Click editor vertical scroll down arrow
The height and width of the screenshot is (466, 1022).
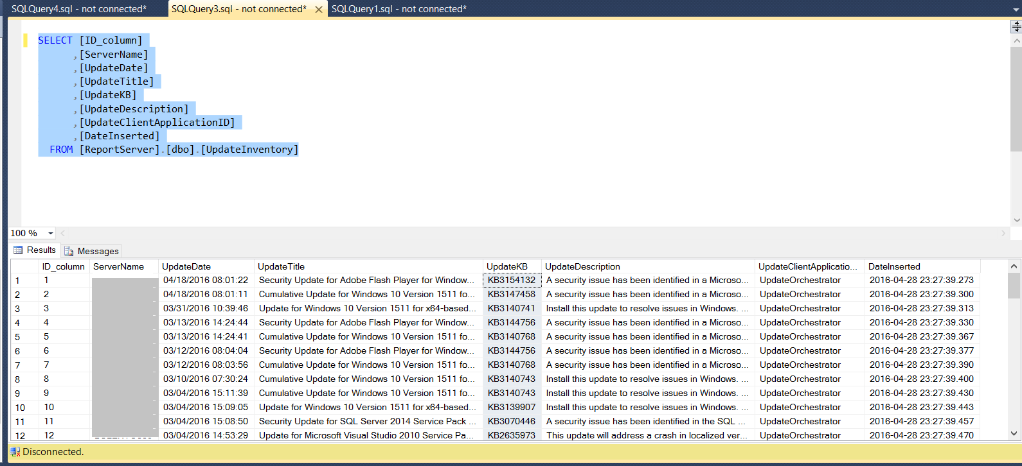(1016, 220)
